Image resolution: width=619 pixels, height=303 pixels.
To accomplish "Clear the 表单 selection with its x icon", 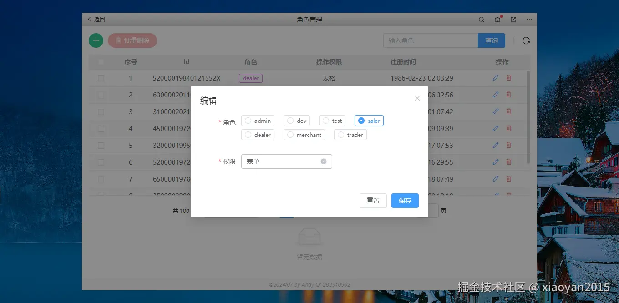I will [x=324, y=161].
